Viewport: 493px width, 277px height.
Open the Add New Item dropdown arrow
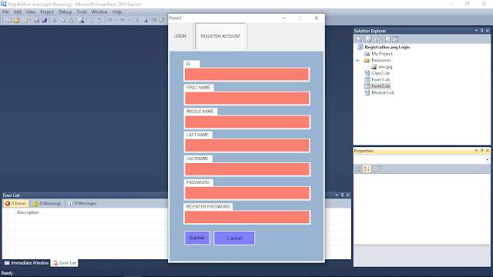click(x=30, y=21)
